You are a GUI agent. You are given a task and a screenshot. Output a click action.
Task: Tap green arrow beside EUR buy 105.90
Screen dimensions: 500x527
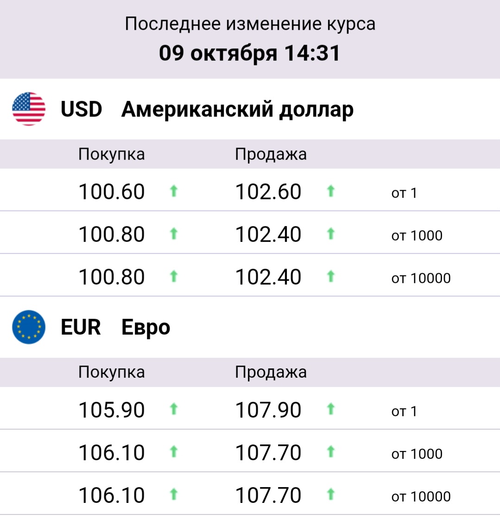pos(174,409)
